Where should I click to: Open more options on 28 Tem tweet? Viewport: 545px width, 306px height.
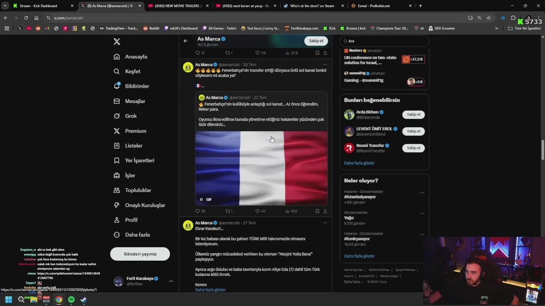click(x=325, y=65)
